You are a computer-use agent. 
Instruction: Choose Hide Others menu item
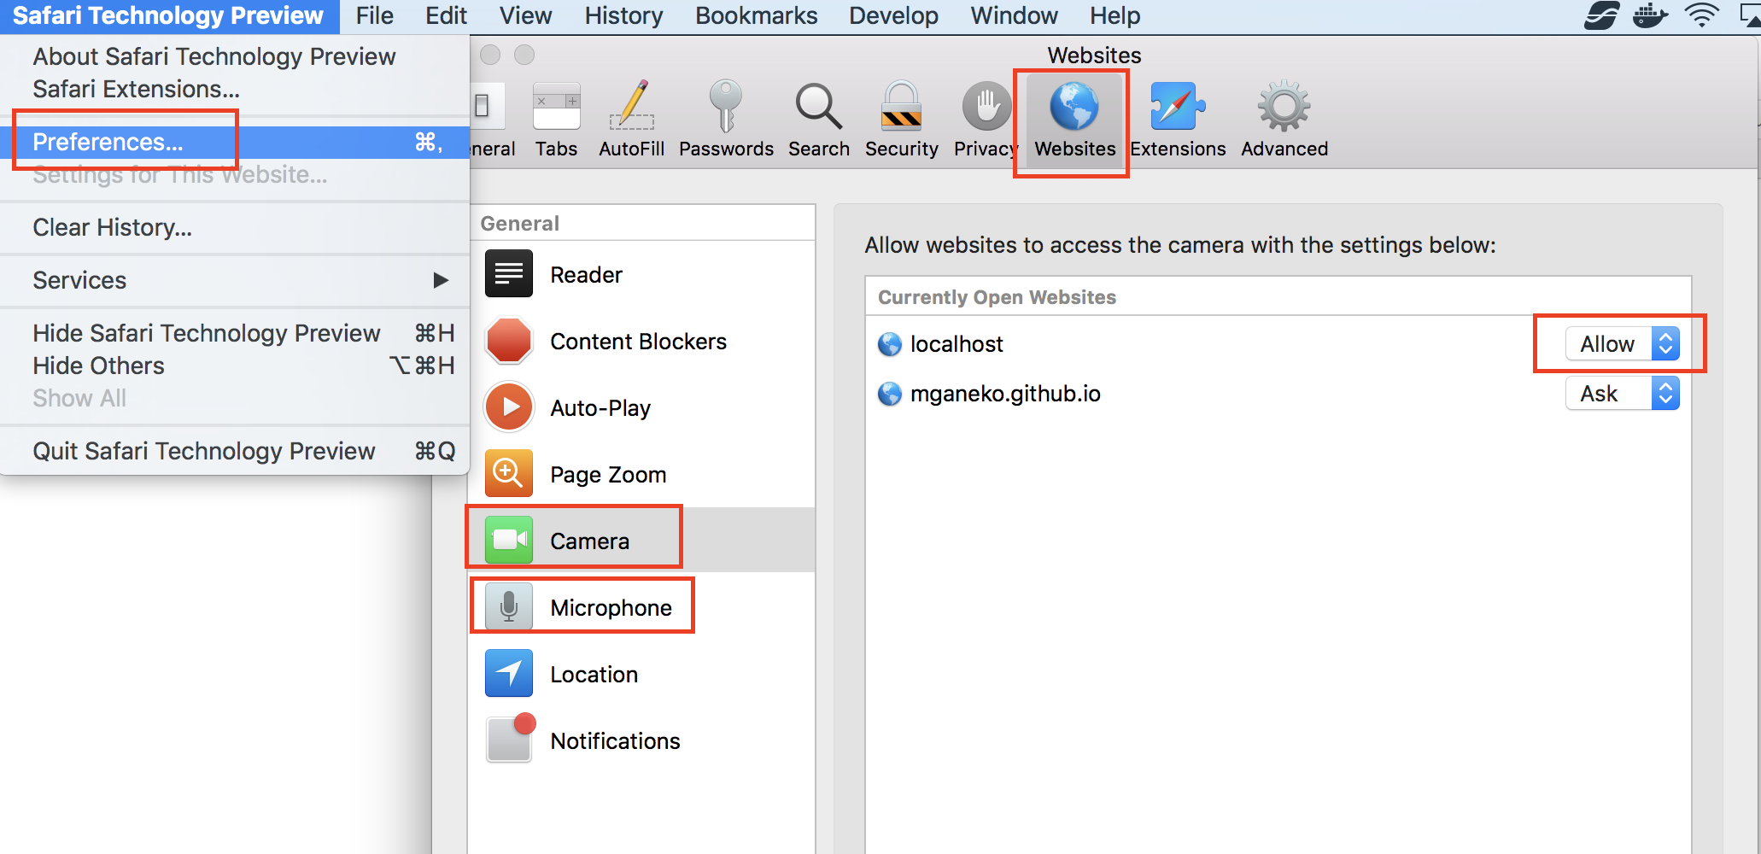click(235, 366)
